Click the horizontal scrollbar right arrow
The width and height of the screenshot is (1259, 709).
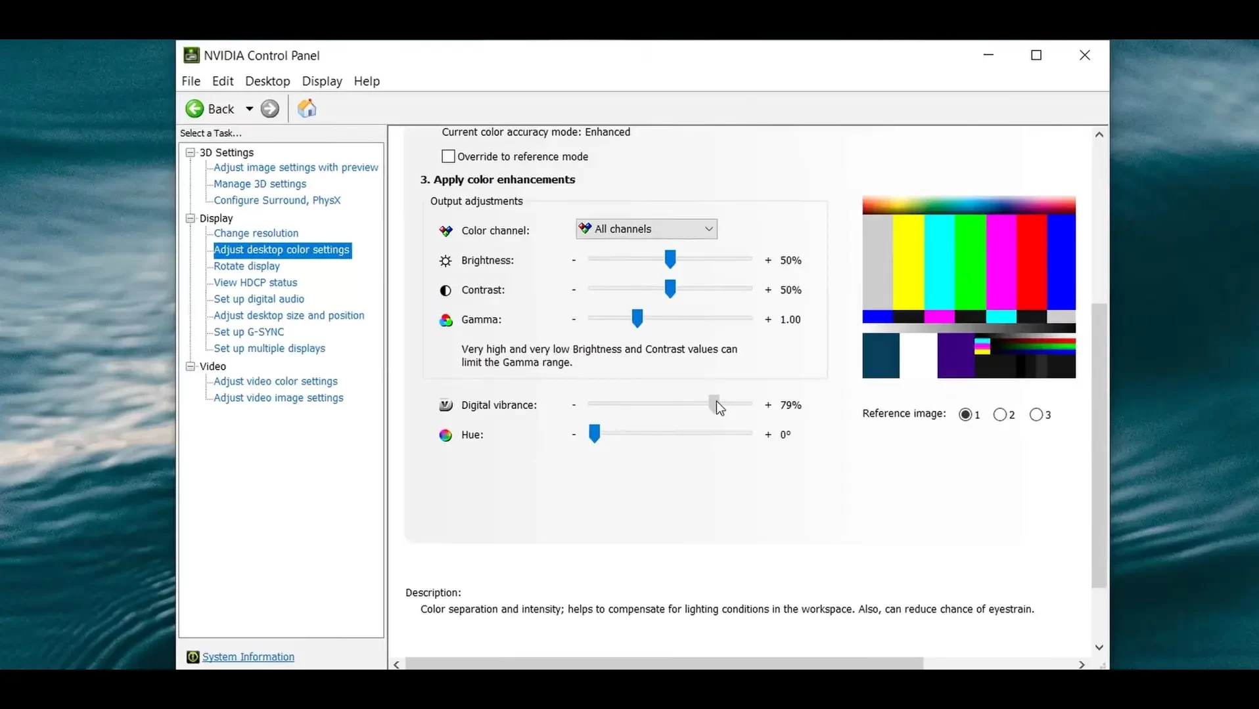(x=1082, y=665)
